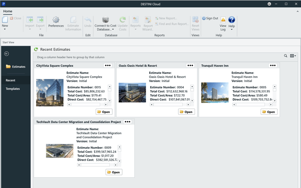
Task: Open the Tranquil Haven Inn ellipsis menu
Action: coord(273,66)
